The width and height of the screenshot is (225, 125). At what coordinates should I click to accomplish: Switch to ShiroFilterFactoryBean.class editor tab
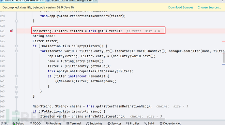pos(22,1)
